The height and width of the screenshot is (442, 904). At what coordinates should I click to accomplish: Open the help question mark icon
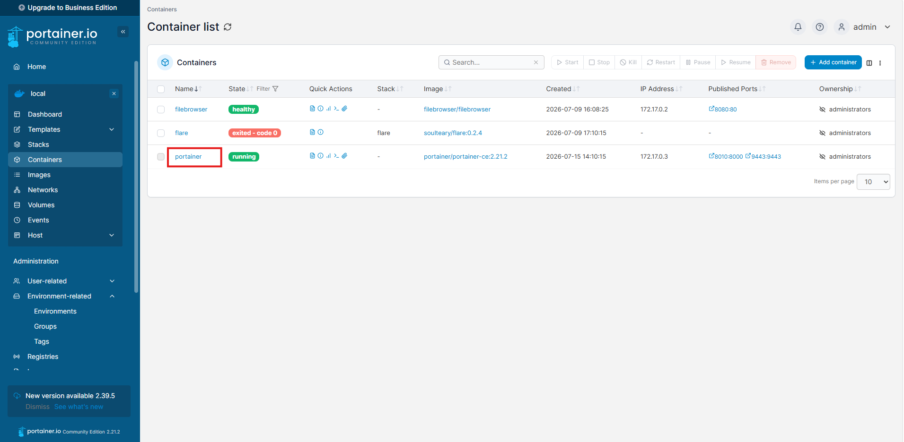coord(820,27)
